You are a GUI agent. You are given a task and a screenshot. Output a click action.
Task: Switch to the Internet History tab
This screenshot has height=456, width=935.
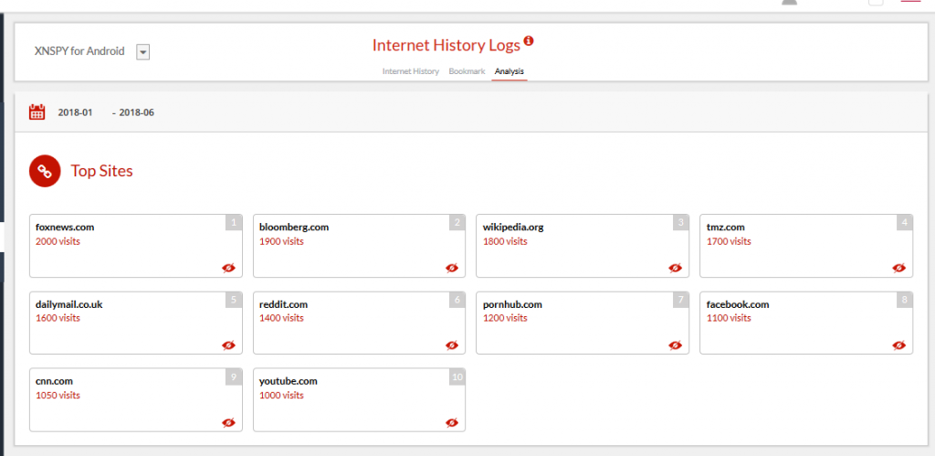pos(410,71)
